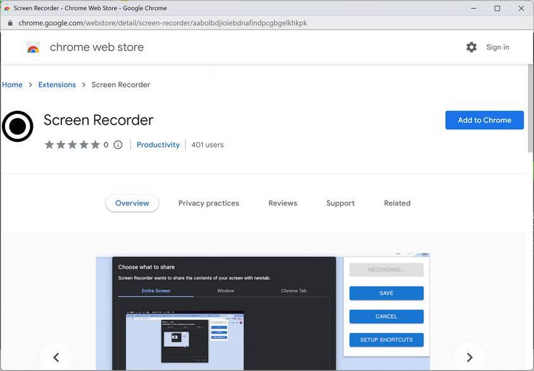Click the page vertical scrollbar

click(x=531, y=108)
